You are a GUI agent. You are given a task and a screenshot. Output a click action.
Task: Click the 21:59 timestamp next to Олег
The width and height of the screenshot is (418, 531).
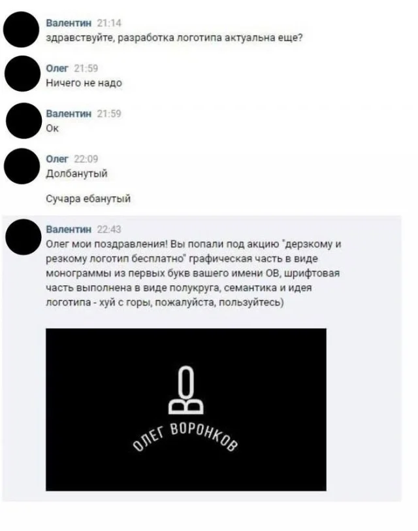[x=86, y=69]
